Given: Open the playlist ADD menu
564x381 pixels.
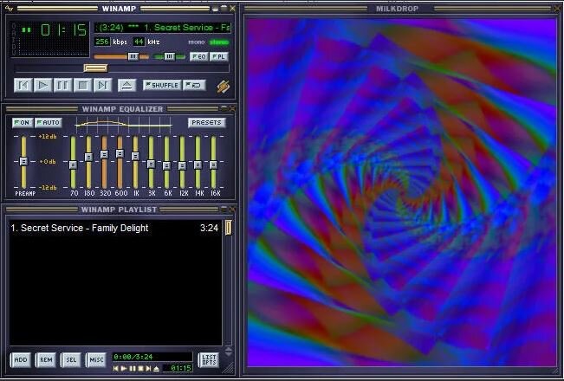Looking at the screenshot, I should point(21,360).
